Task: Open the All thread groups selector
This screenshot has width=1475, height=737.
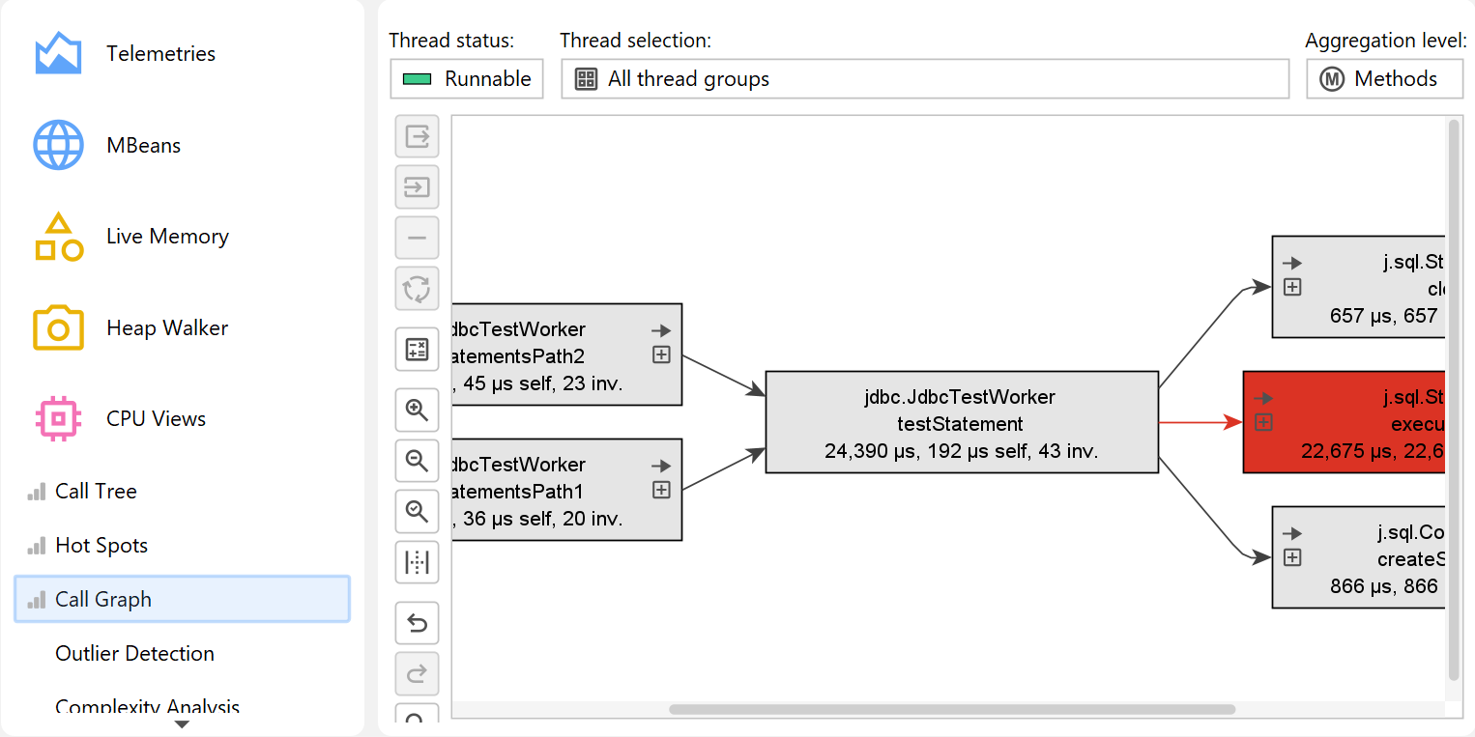Action: click(924, 79)
